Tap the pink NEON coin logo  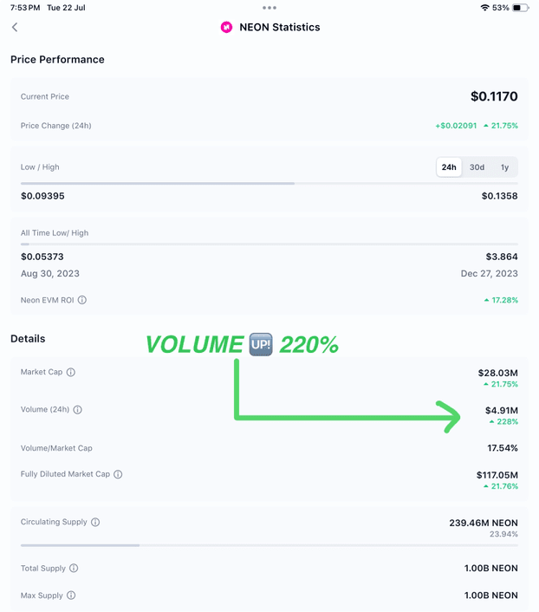(226, 28)
